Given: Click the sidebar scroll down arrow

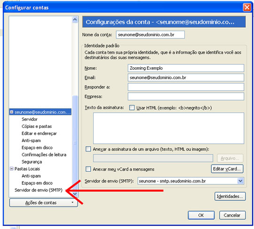Looking at the screenshot, I should [x=75, y=194].
